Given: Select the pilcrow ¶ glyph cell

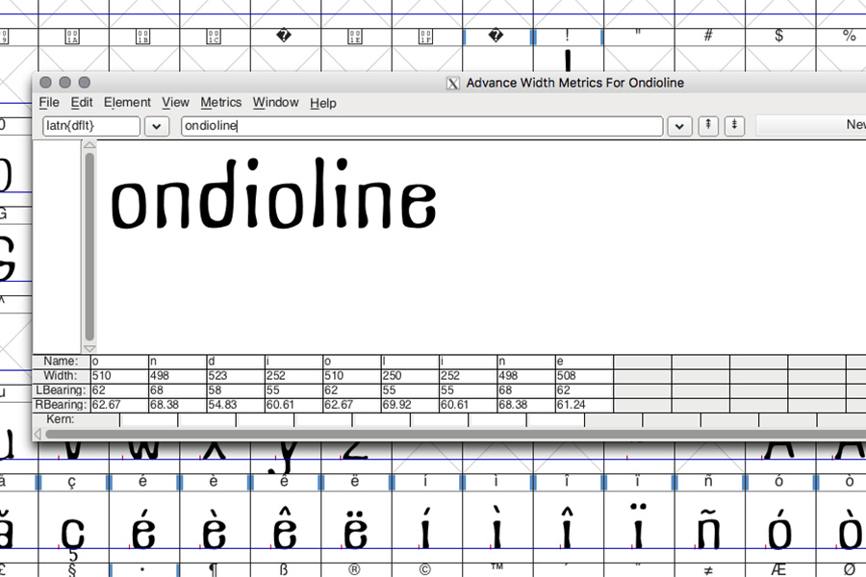Looking at the screenshot, I should [x=214, y=570].
